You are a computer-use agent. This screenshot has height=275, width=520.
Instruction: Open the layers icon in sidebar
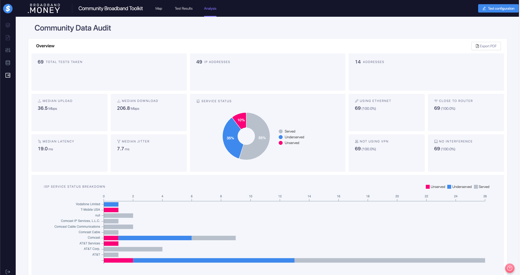point(8,25)
